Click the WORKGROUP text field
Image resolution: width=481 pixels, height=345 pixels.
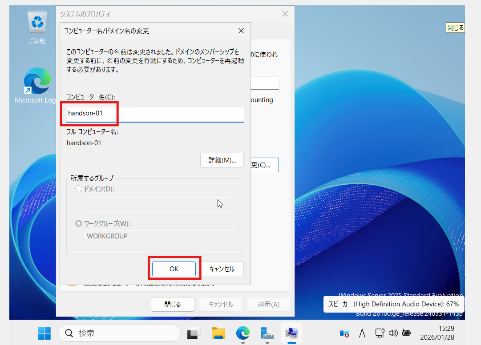tap(160, 237)
